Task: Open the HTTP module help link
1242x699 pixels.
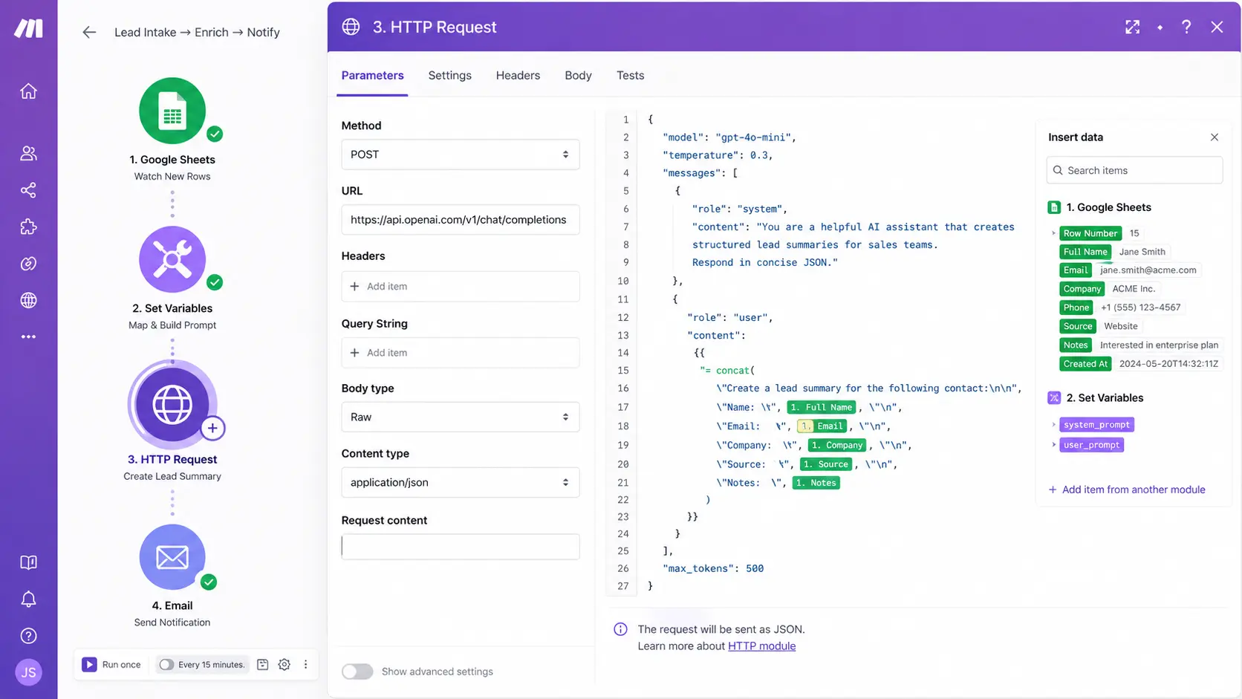Action: 761,646
